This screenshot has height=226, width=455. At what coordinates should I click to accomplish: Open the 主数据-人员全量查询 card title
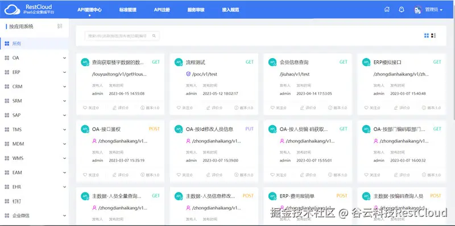[x=117, y=196]
